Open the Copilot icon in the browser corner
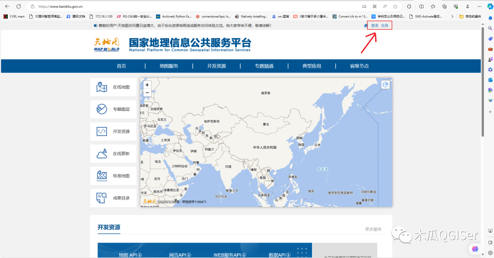 [x=490, y=6]
